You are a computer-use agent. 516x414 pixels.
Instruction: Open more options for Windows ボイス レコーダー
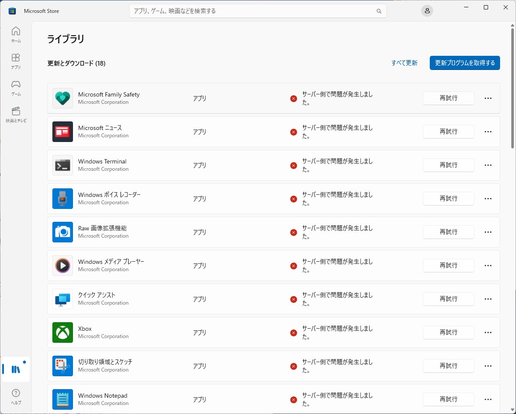pyautogui.click(x=488, y=199)
